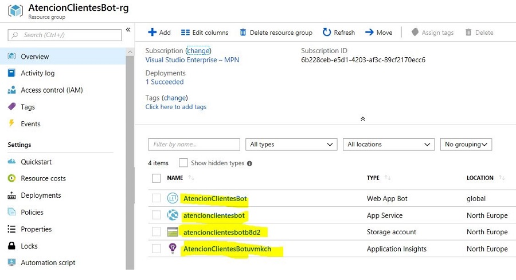Image resolution: width=516 pixels, height=280 pixels.
Task: Click the resource group cube icon
Action: click(15, 10)
